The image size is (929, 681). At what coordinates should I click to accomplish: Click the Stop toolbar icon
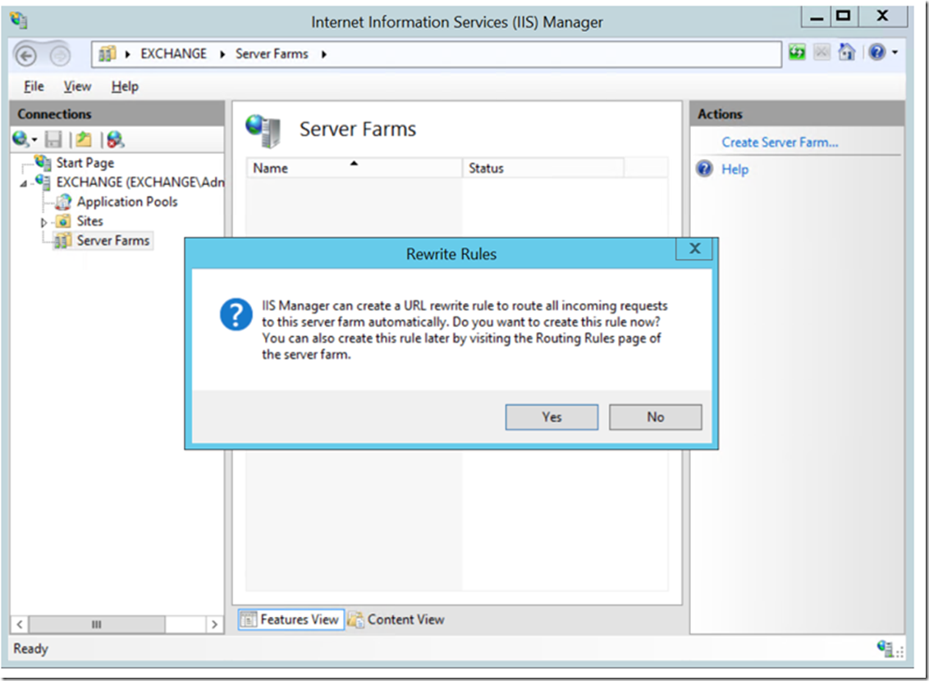(821, 52)
